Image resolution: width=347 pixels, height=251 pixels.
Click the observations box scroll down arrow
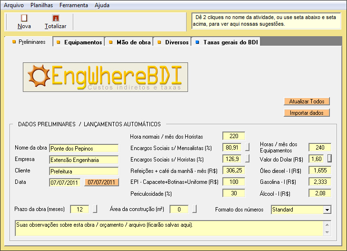click(327, 232)
